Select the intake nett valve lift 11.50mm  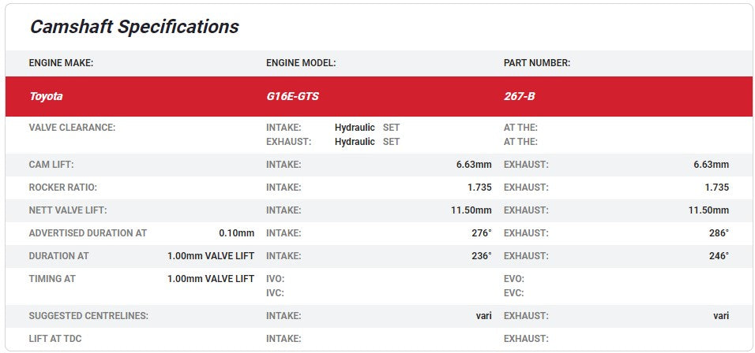click(471, 210)
